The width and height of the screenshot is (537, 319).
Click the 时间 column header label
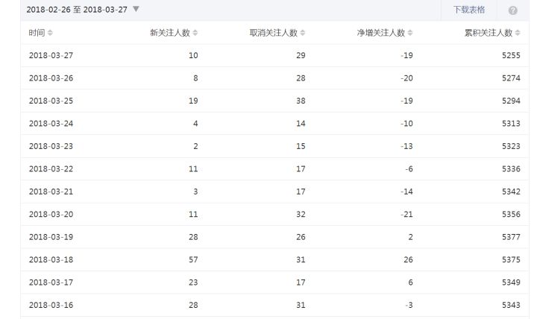tap(37, 33)
